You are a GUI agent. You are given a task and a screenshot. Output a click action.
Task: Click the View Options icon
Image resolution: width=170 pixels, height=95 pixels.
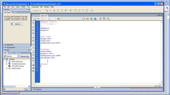pos(104,19)
